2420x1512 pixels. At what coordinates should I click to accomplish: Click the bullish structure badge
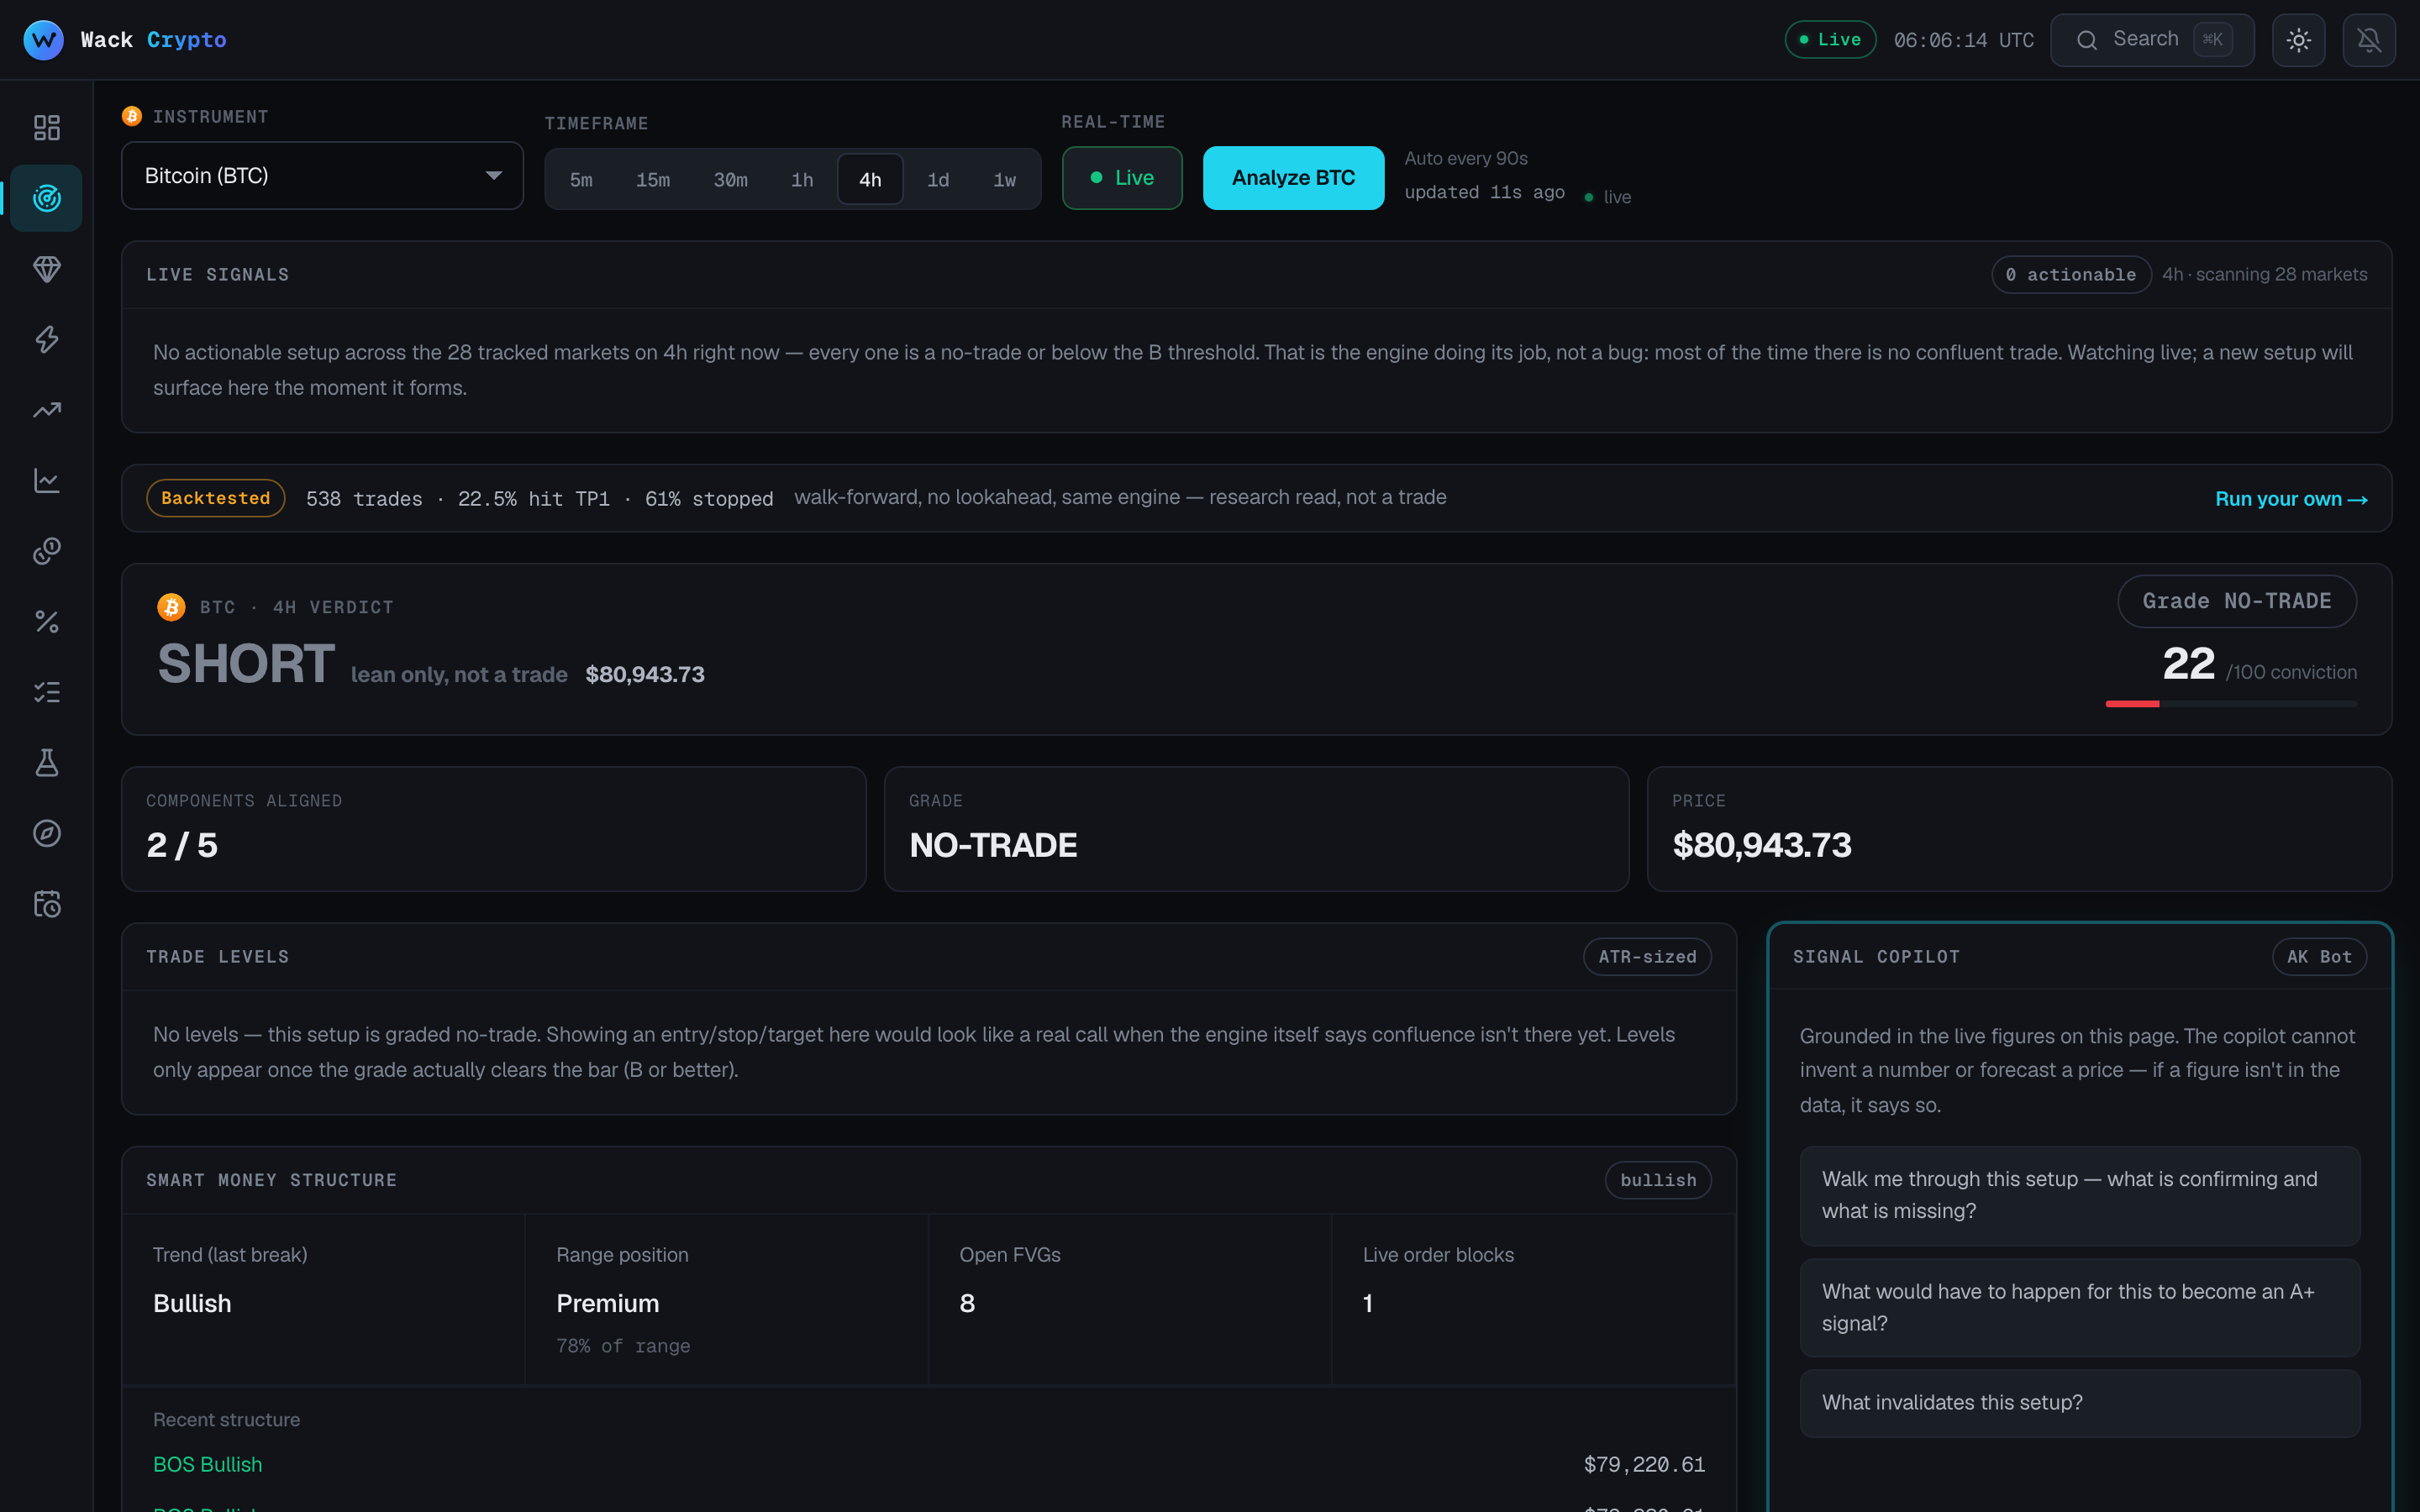[1658, 1180]
